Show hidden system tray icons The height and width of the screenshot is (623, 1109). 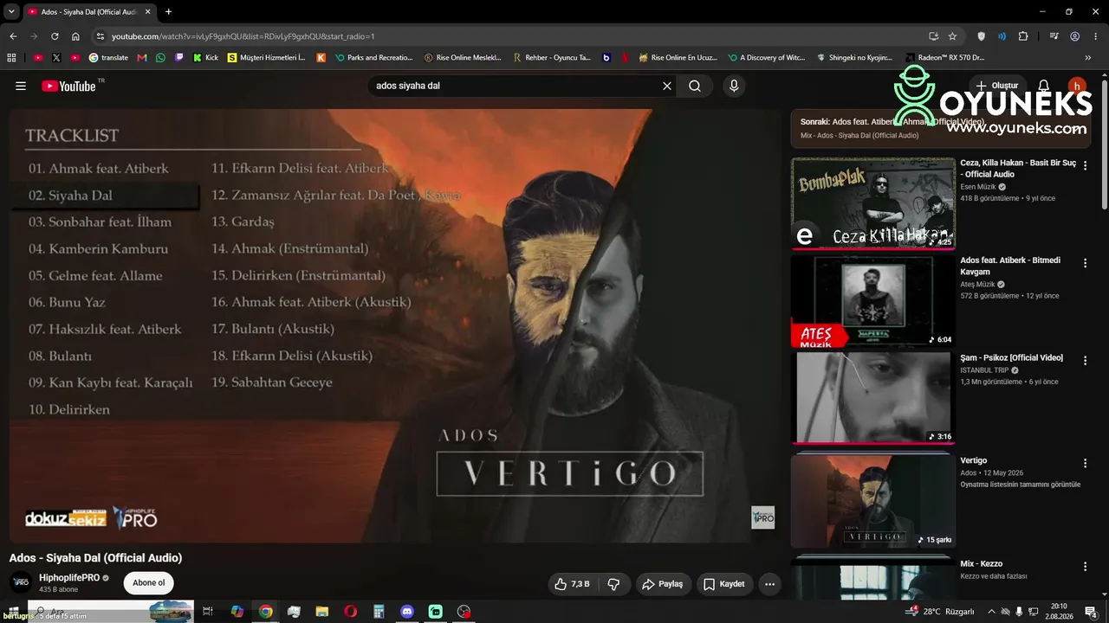992,612
